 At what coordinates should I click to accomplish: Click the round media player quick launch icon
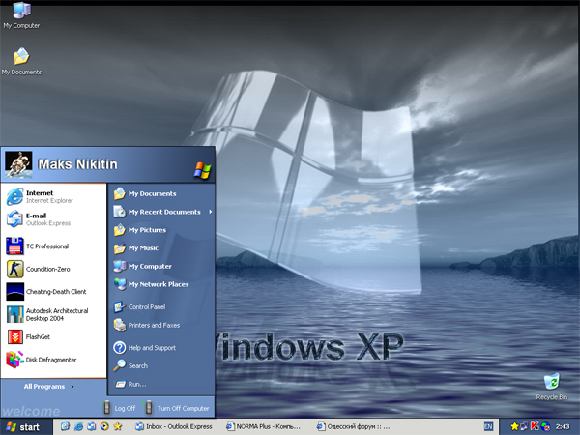[x=104, y=426]
